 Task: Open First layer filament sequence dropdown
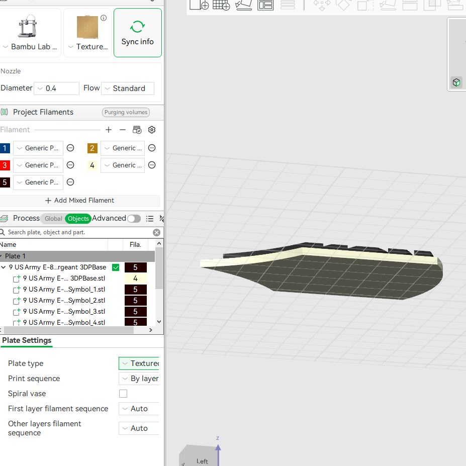coord(139,409)
